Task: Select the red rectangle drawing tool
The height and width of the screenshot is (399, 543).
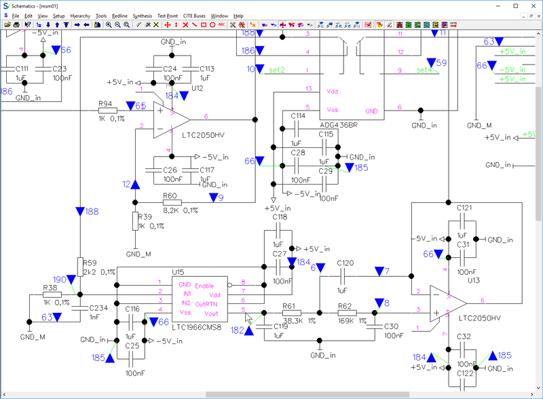Action: coord(204,24)
